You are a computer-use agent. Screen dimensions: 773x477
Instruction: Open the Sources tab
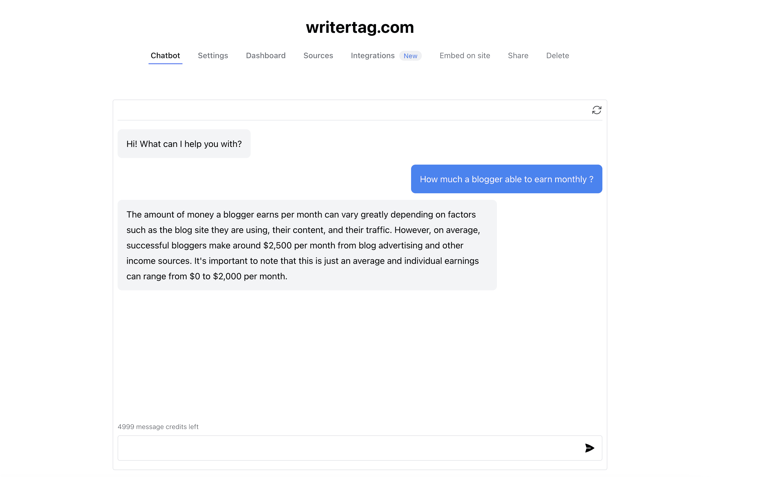[x=318, y=55]
